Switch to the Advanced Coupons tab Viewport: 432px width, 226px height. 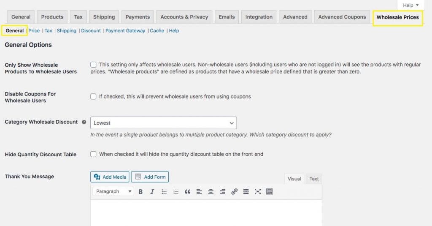[342, 17]
